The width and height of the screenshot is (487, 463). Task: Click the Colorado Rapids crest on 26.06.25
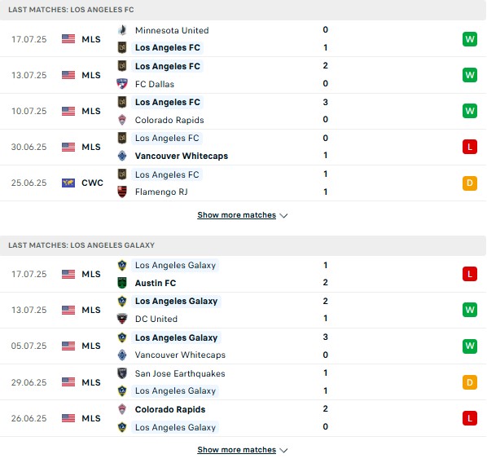(x=122, y=409)
